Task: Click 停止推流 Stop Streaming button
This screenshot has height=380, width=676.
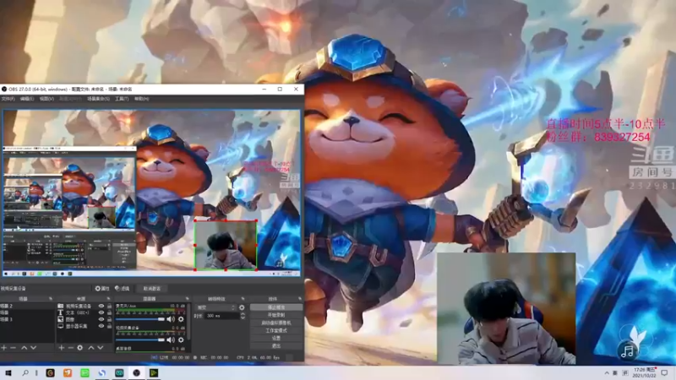Action: coord(276,307)
